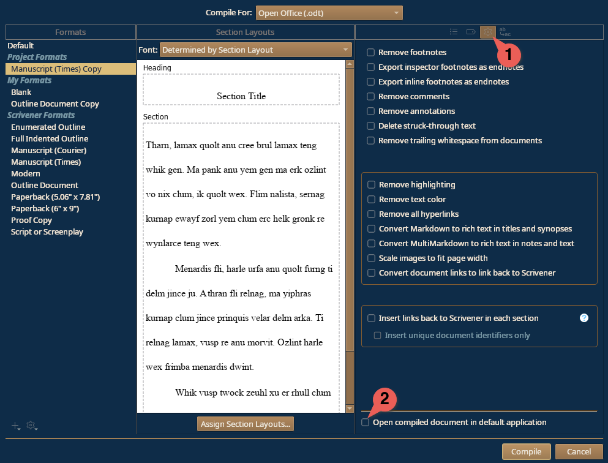Enable Open compiled document in default application
Image resolution: width=608 pixels, height=463 pixels.
[x=365, y=423]
